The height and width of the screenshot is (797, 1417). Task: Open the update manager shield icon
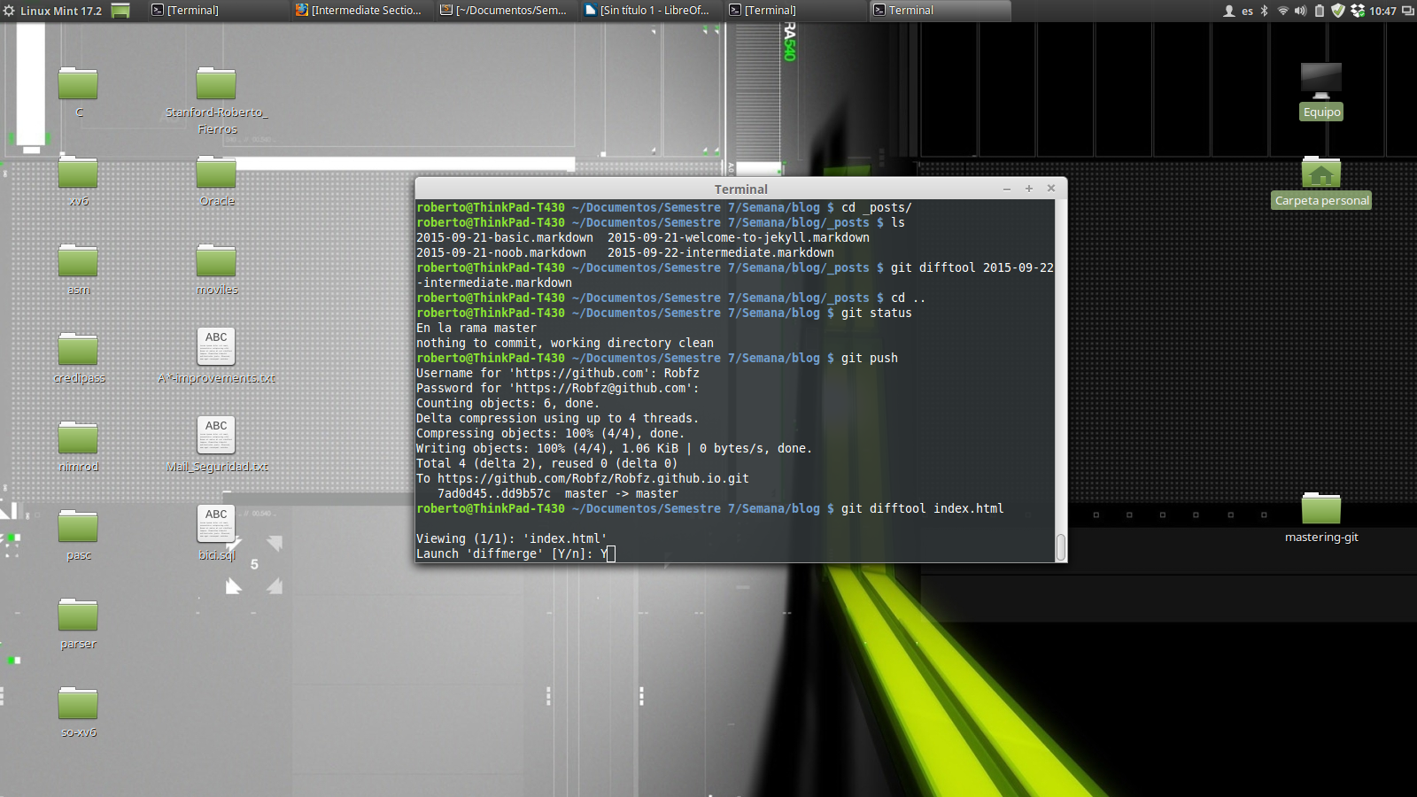point(1338,11)
